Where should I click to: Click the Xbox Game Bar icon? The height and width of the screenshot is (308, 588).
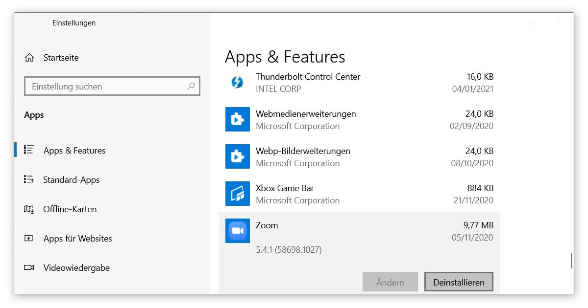[x=237, y=194]
